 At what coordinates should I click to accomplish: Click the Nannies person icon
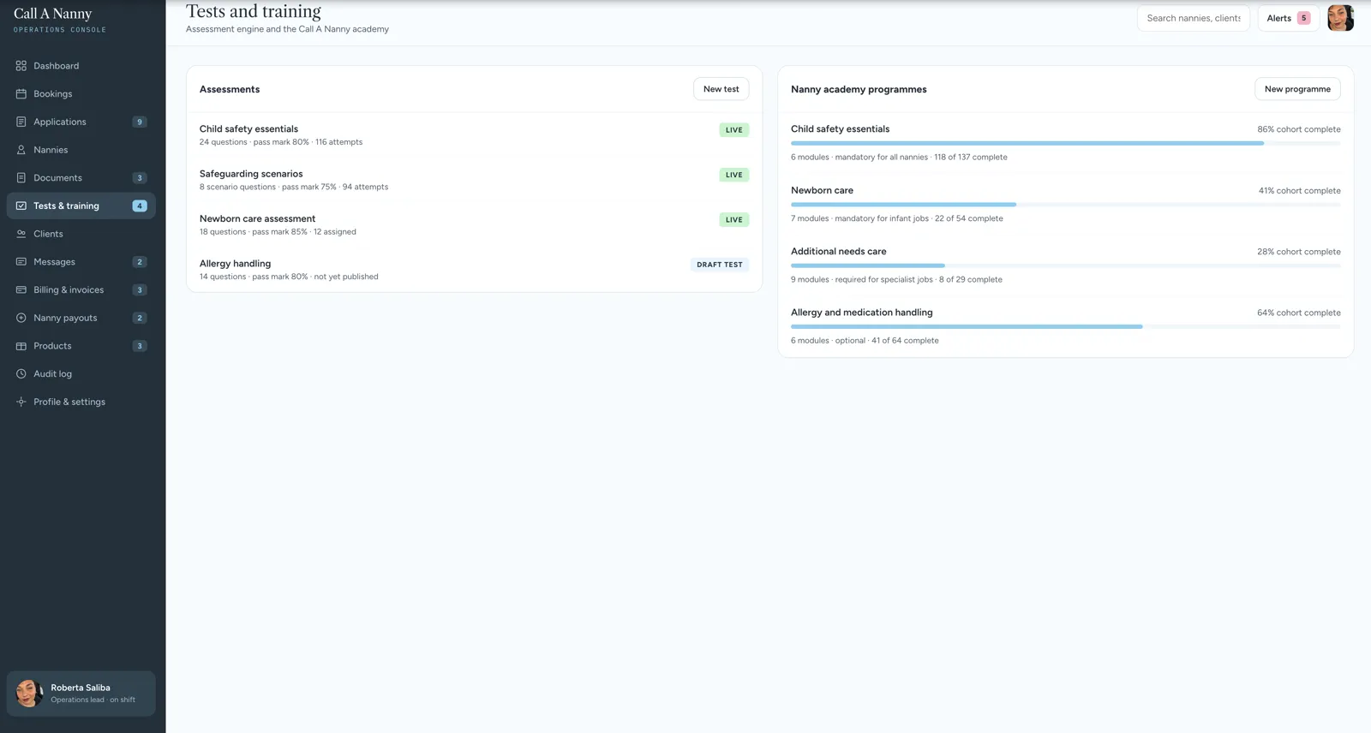tap(21, 150)
